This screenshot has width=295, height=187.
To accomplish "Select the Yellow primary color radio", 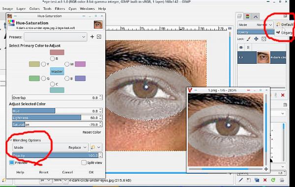I will point(43,64).
